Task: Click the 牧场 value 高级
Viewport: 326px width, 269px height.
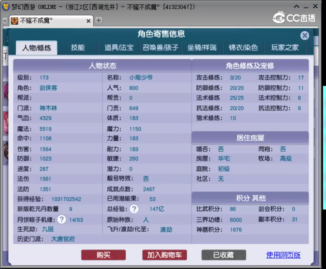Action: 286,159
